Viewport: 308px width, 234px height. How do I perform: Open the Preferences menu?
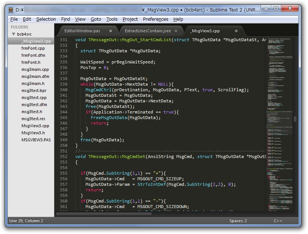pos(155,19)
